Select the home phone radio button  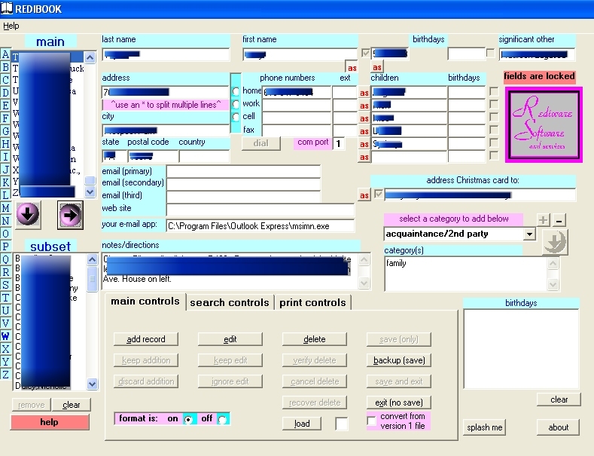(x=236, y=91)
